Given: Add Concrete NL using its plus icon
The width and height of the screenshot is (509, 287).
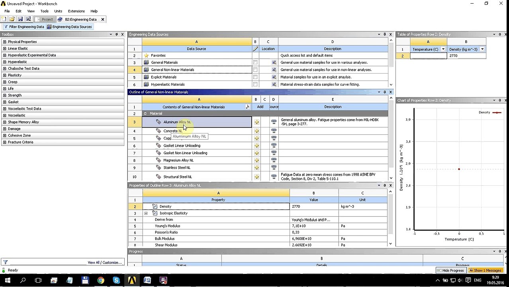Looking at the screenshot, I should [x=256, y=131].
